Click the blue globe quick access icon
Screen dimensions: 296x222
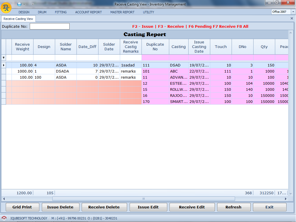point(19,4)
